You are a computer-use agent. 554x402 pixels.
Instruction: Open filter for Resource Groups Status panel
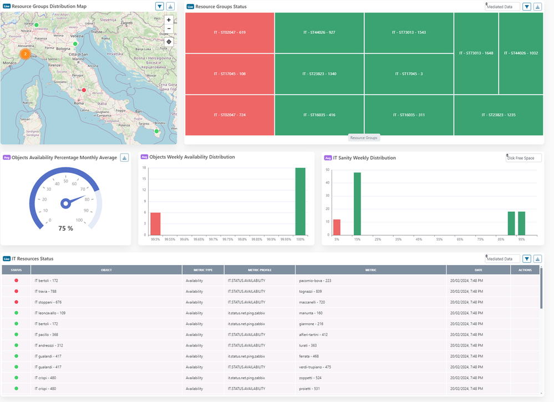tap(527, 7)
